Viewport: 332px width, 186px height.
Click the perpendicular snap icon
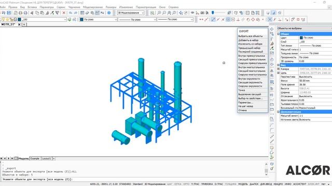tap(238, 20)
